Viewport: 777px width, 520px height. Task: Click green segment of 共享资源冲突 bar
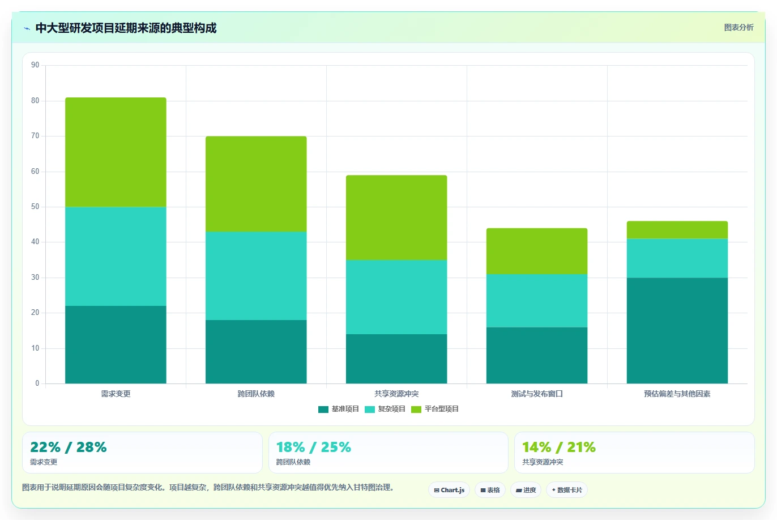pos(396,218)
